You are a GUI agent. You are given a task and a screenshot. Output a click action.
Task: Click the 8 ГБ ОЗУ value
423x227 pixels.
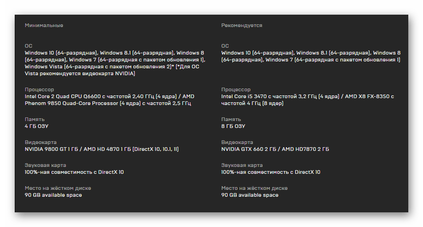point(233,126)
